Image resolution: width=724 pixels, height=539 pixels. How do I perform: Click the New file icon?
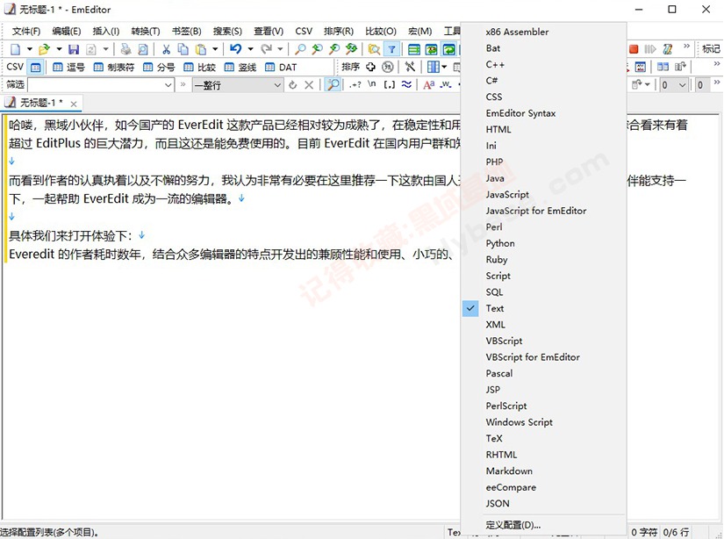coord(15,49)
